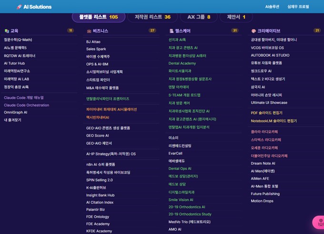Open 미래역량 AI LAB link
This screenshot has height=234, width=324.
click(x=17, y=79)
